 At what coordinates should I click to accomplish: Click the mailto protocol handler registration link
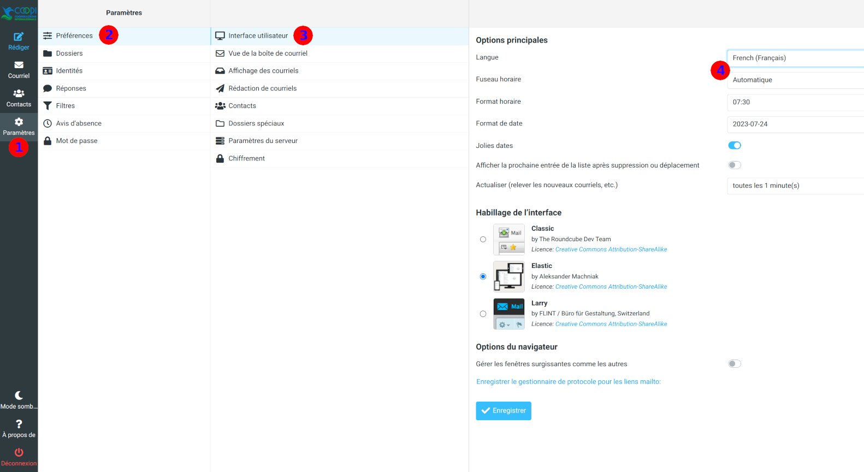(568, 382)
